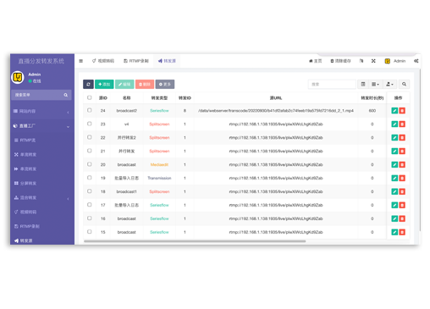Viewport: 430px width, 309px height.
Task: Open the sidebar item with fast-forward icon
Action: pos(41,169)
